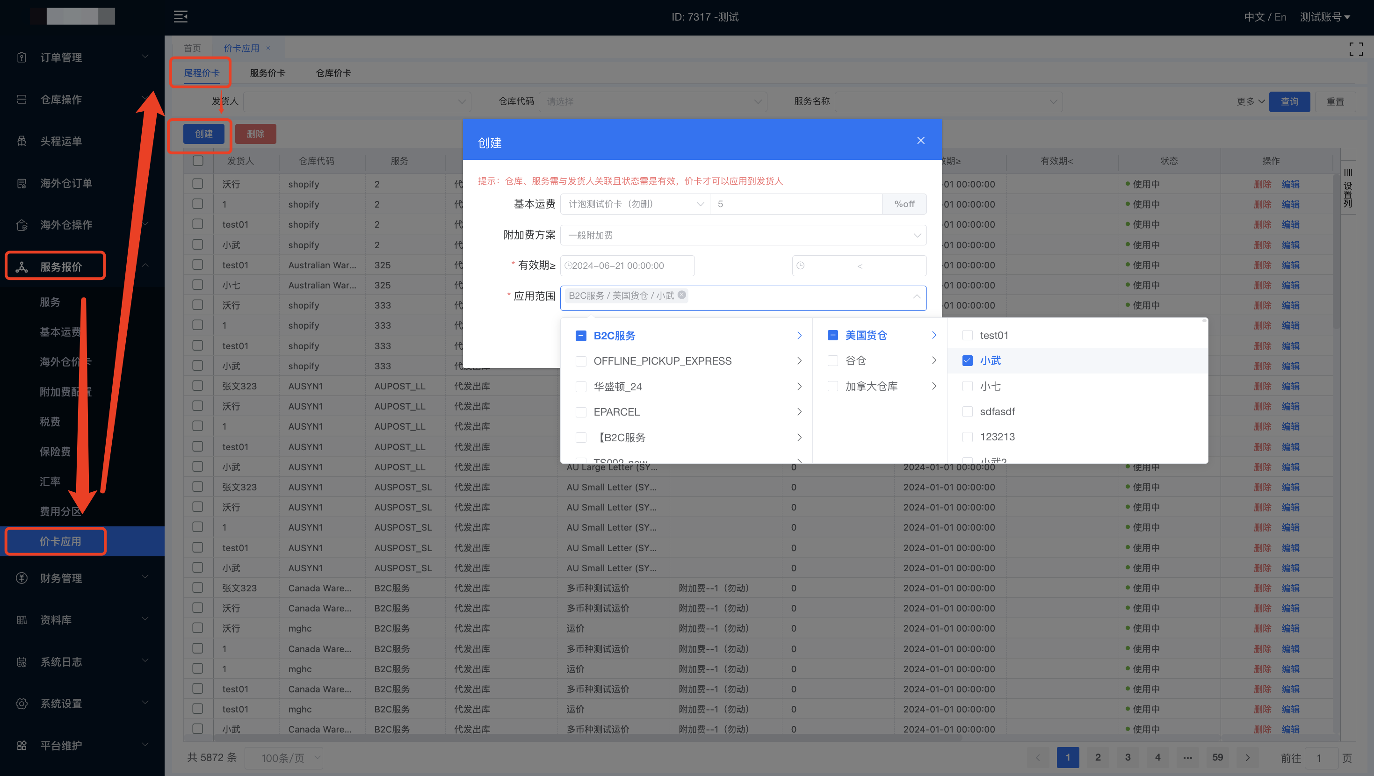Click the discount value field showing 5
Screen dimensions: 1374x776
(796, 204)
